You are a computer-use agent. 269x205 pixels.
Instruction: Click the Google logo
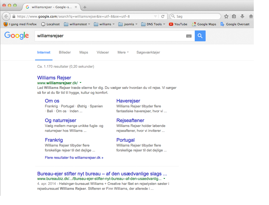(x=17, y=36)
